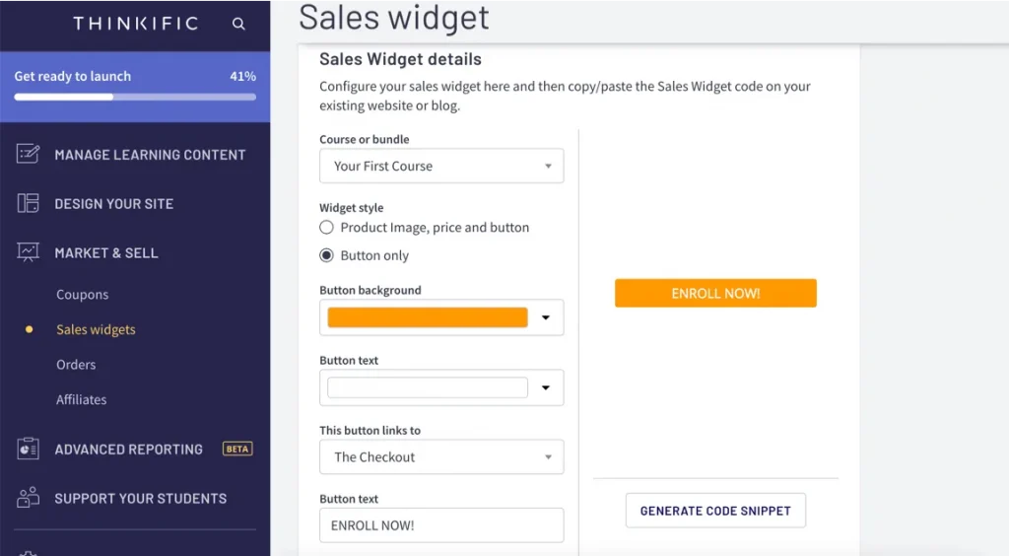Click the Advanced Reporting icon
Image resolution: width=1009 pixels, height=556 pixels.
pos(28,449)
